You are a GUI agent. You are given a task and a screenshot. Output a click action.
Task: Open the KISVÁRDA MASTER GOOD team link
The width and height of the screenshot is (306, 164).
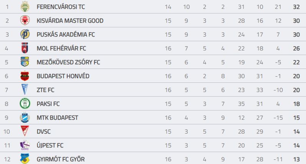point(70,20)
